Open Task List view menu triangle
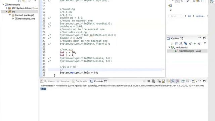Image resolution: width=215 pixels, height=121 pixels. [171, 10]
